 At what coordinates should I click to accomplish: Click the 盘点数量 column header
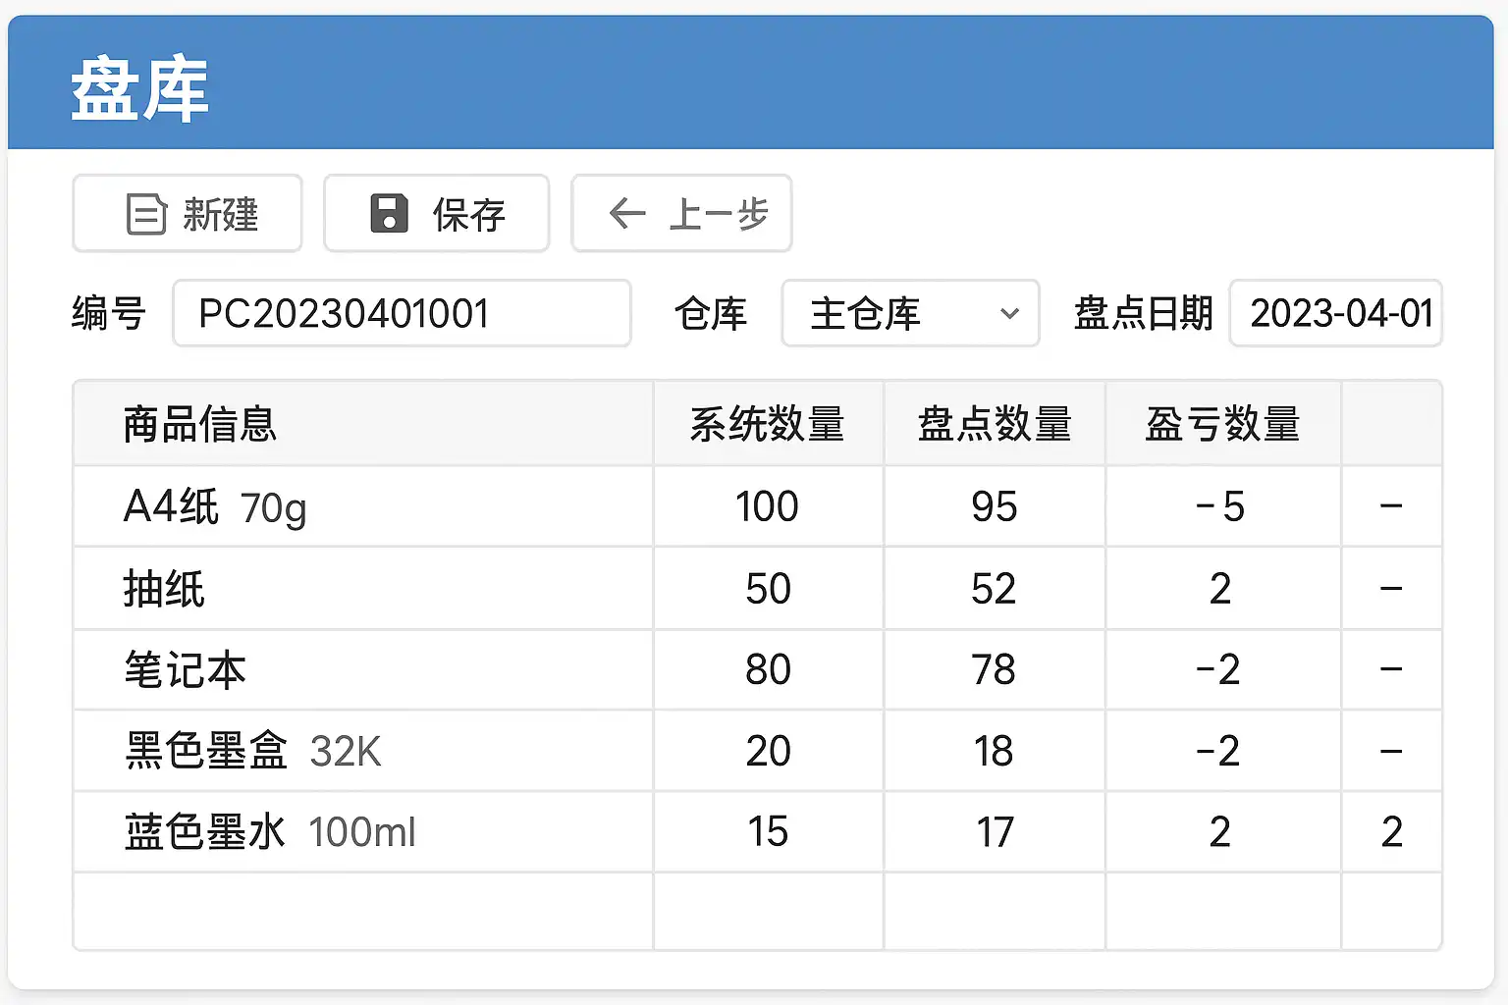pyautogui.click(x=994, y=424)
